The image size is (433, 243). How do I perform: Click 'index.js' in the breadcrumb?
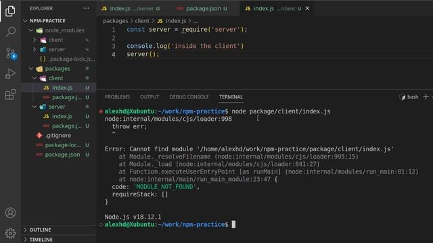176,21
